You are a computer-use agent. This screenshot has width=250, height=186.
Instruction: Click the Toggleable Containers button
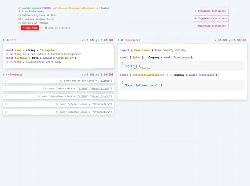(211, 19)
